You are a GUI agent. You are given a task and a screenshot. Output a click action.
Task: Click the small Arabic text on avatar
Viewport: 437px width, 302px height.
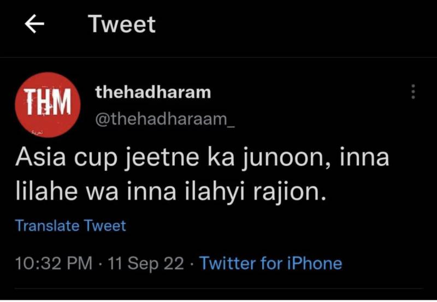(x=37, y=132)
